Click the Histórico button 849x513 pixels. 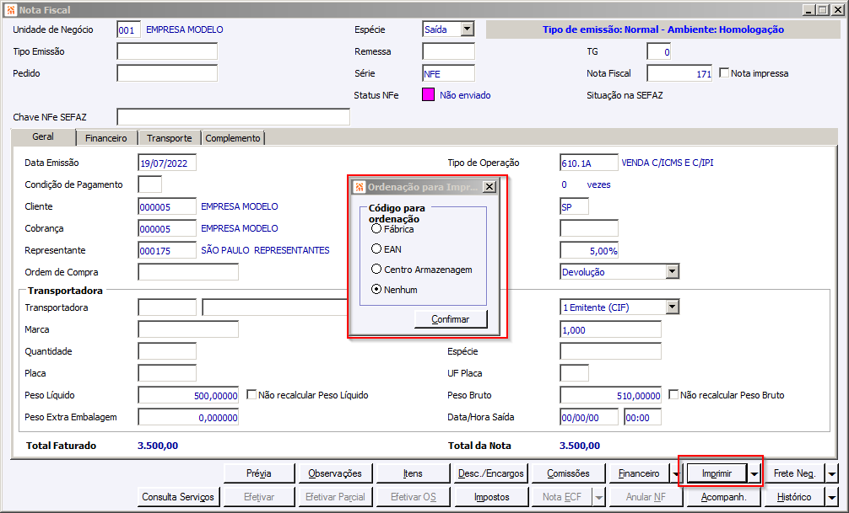pyautogui.click(x=794, y=497)
